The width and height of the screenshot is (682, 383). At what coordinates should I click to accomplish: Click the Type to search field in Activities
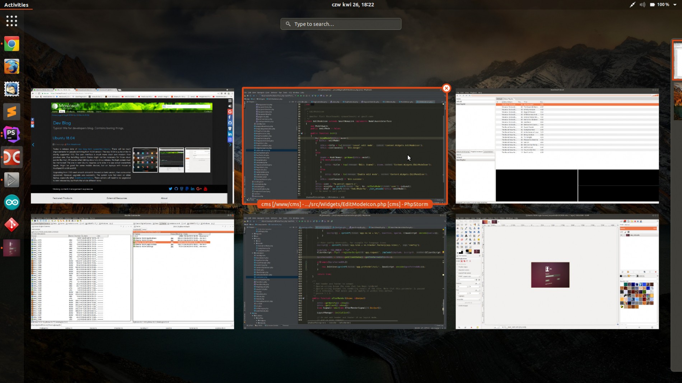pos(341,24)
